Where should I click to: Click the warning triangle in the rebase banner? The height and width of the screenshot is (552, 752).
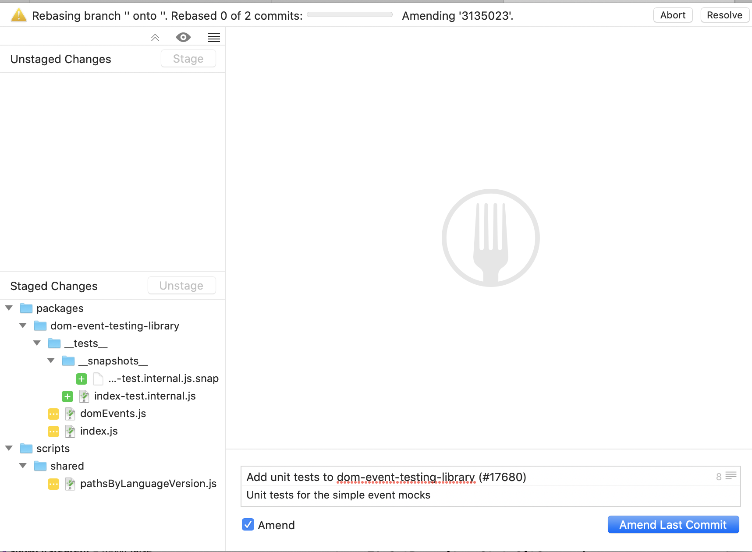(18, 14)
